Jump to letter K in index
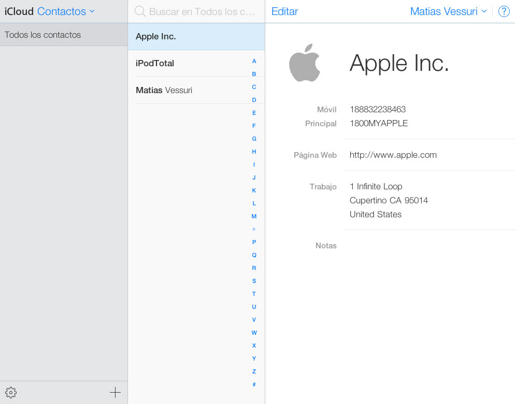The height and width of the screenshot is (404, 515). 254,190
